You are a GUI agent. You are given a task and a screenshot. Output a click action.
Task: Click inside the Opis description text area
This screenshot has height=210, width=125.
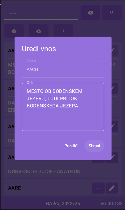pyautogui.click(x=63, y=107)
